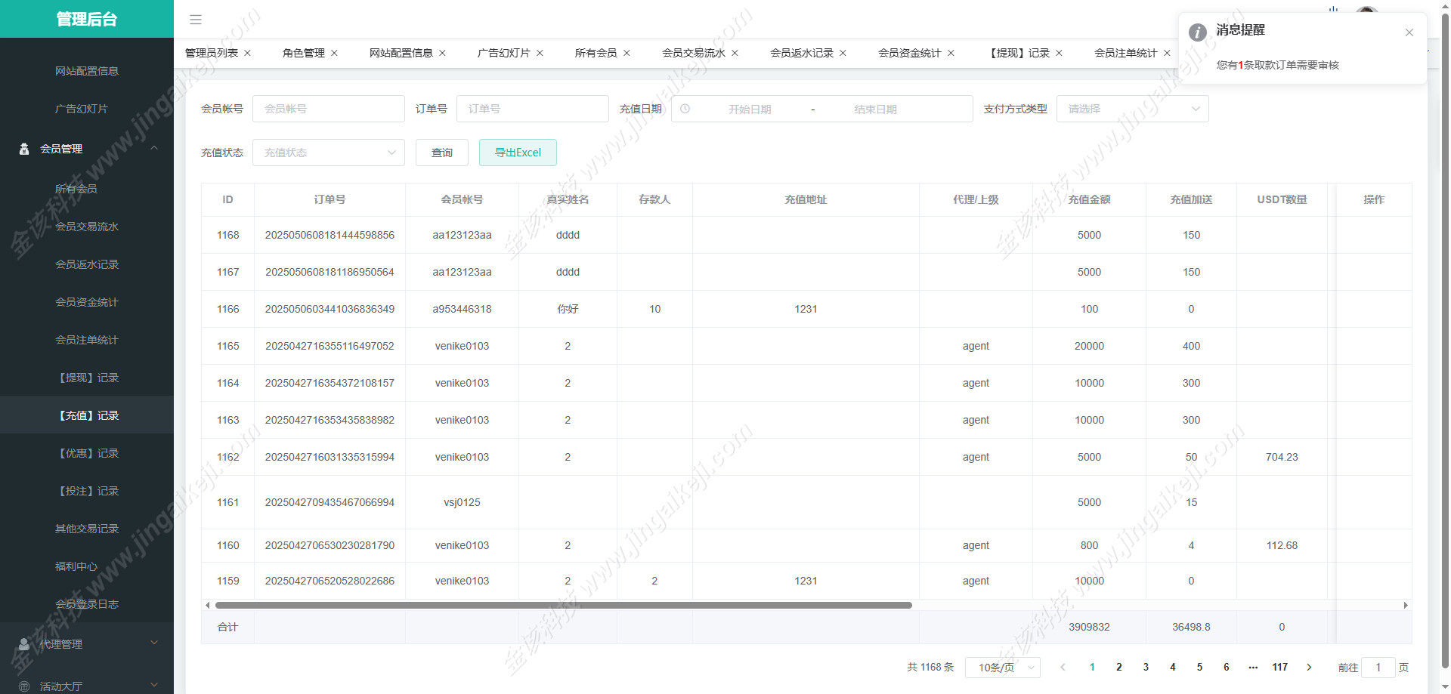Close the 会员资金统计 tab
This screenshot has height=694, width=1451.
tap(951, 53)
